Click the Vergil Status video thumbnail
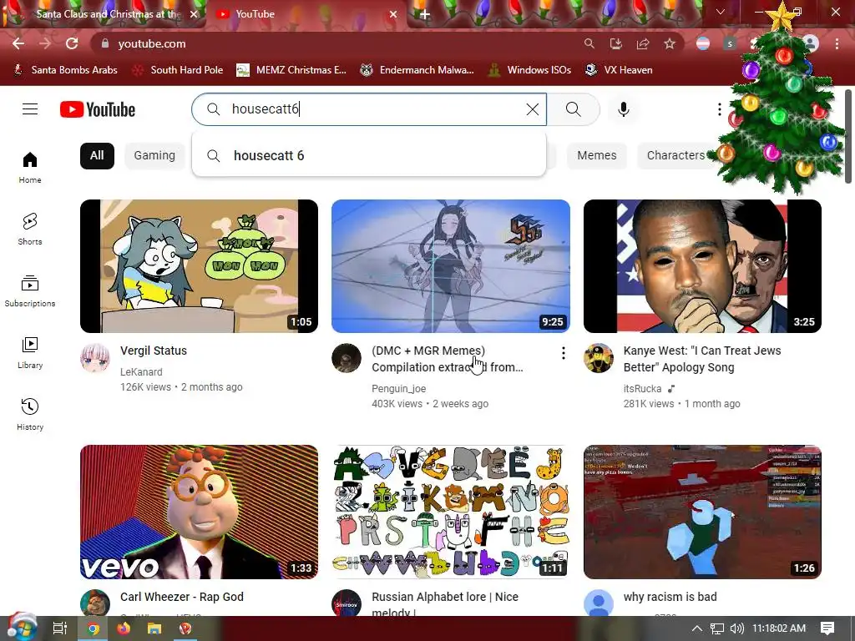 (199, 266)
